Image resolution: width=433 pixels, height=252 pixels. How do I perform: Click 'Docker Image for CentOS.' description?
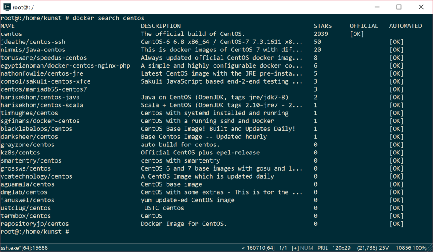pyautogui.click(x=184, y=224)
